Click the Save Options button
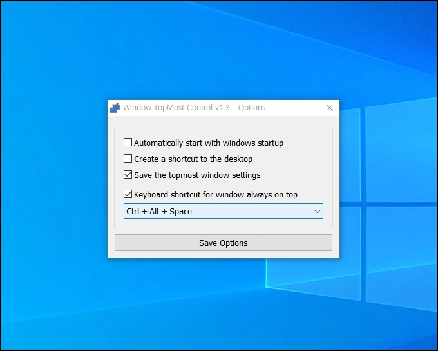 click(224, 243)
